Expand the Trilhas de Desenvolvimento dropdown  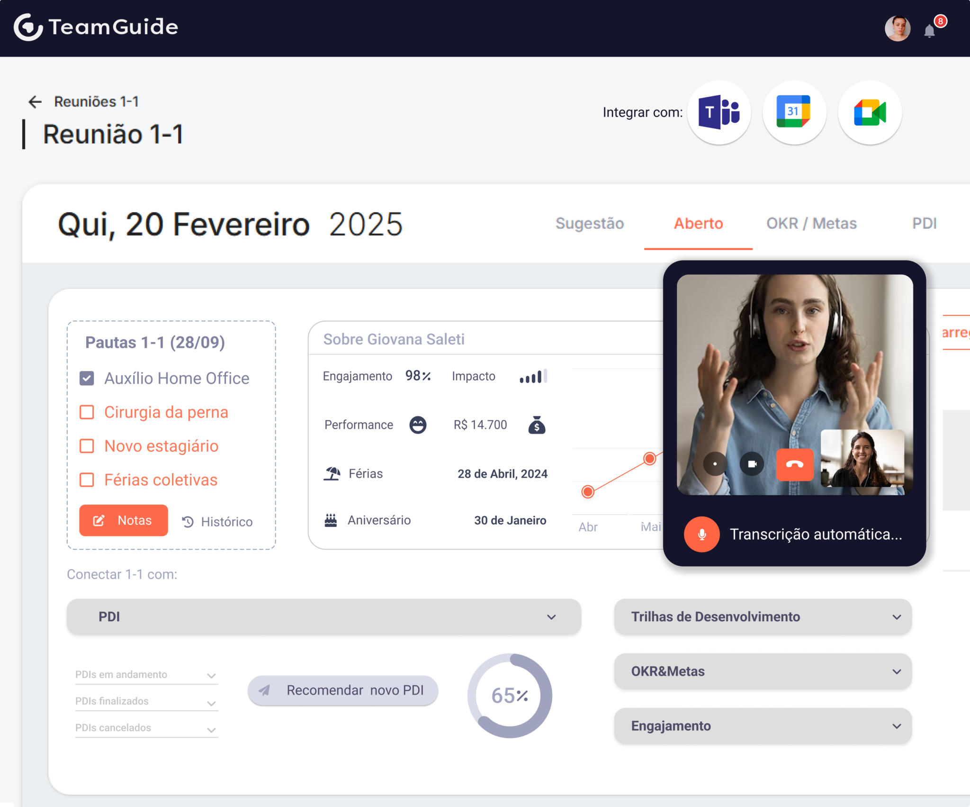(763, 617)
